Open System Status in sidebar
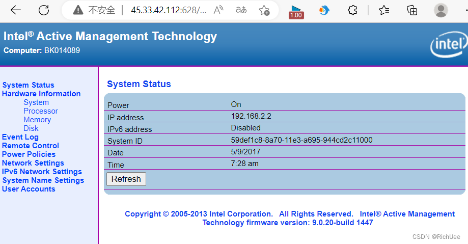The image size is (468, 244). click(x=29, y=85)
